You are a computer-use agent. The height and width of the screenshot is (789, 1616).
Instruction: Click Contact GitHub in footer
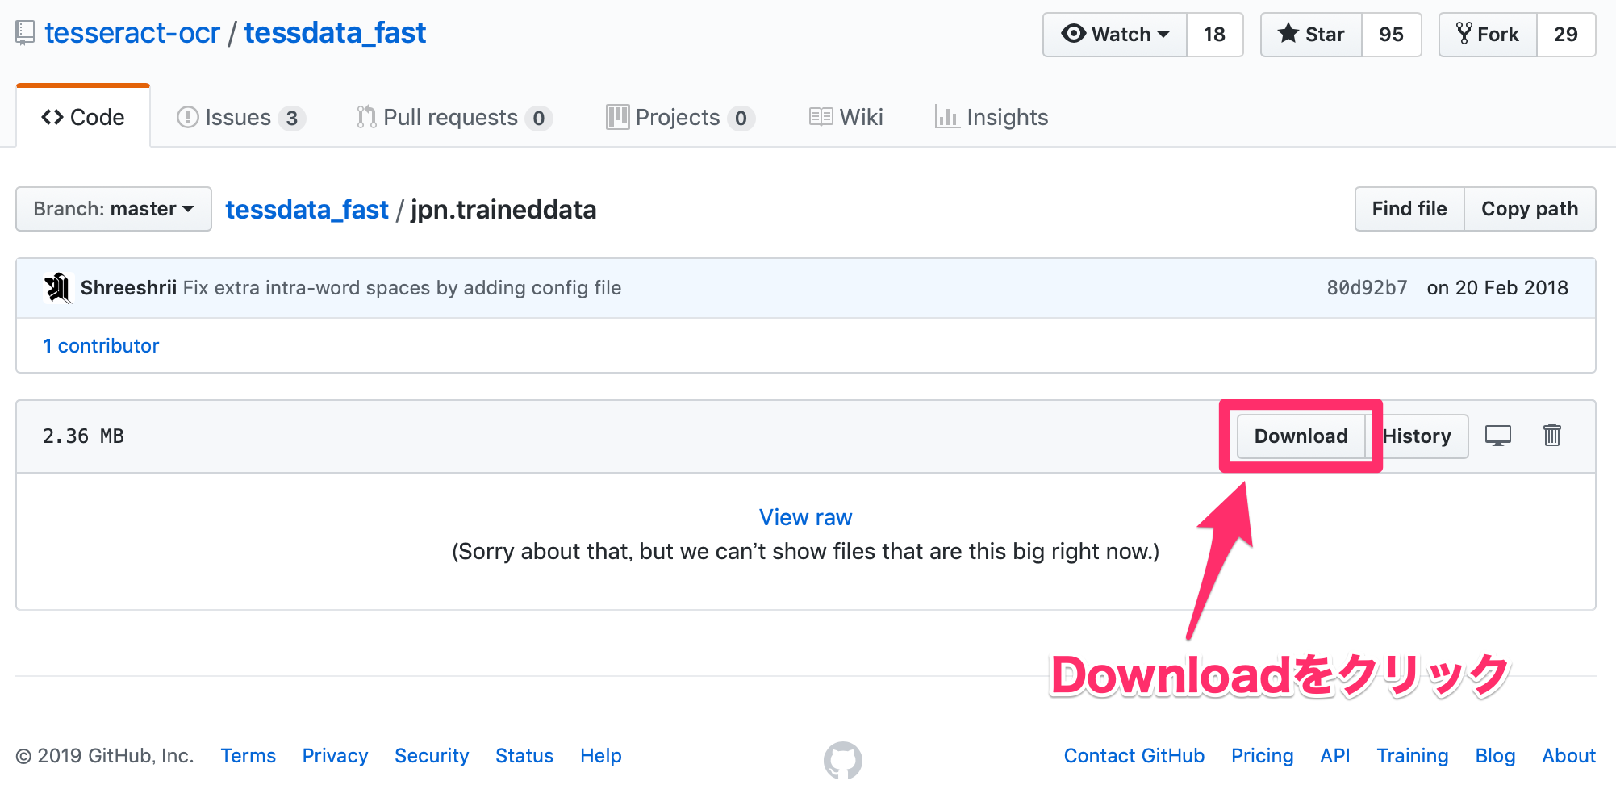pyautogui.click(x=1134, y=756)
